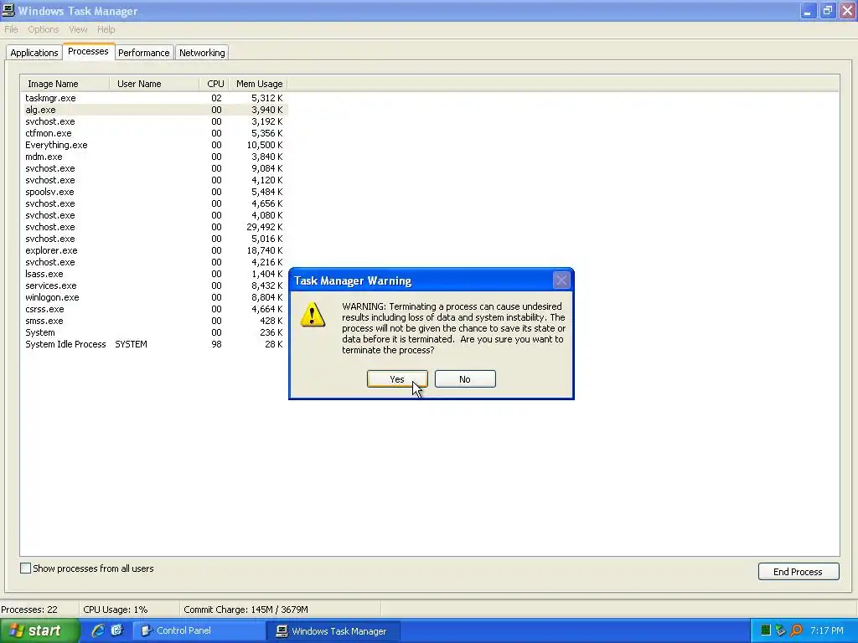Select the csrss.exe process

click(154, 310)
